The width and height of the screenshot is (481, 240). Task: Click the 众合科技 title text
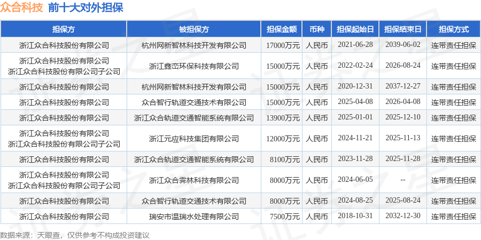[x=21, y=7]
